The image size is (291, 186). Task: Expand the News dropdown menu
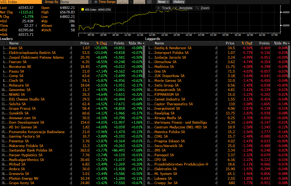pos(163,2)
